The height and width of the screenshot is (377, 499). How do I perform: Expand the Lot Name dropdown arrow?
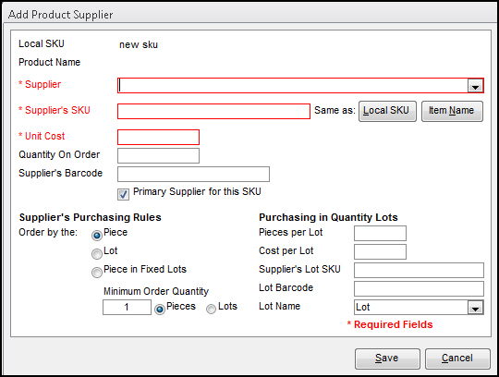pos(475,308)
